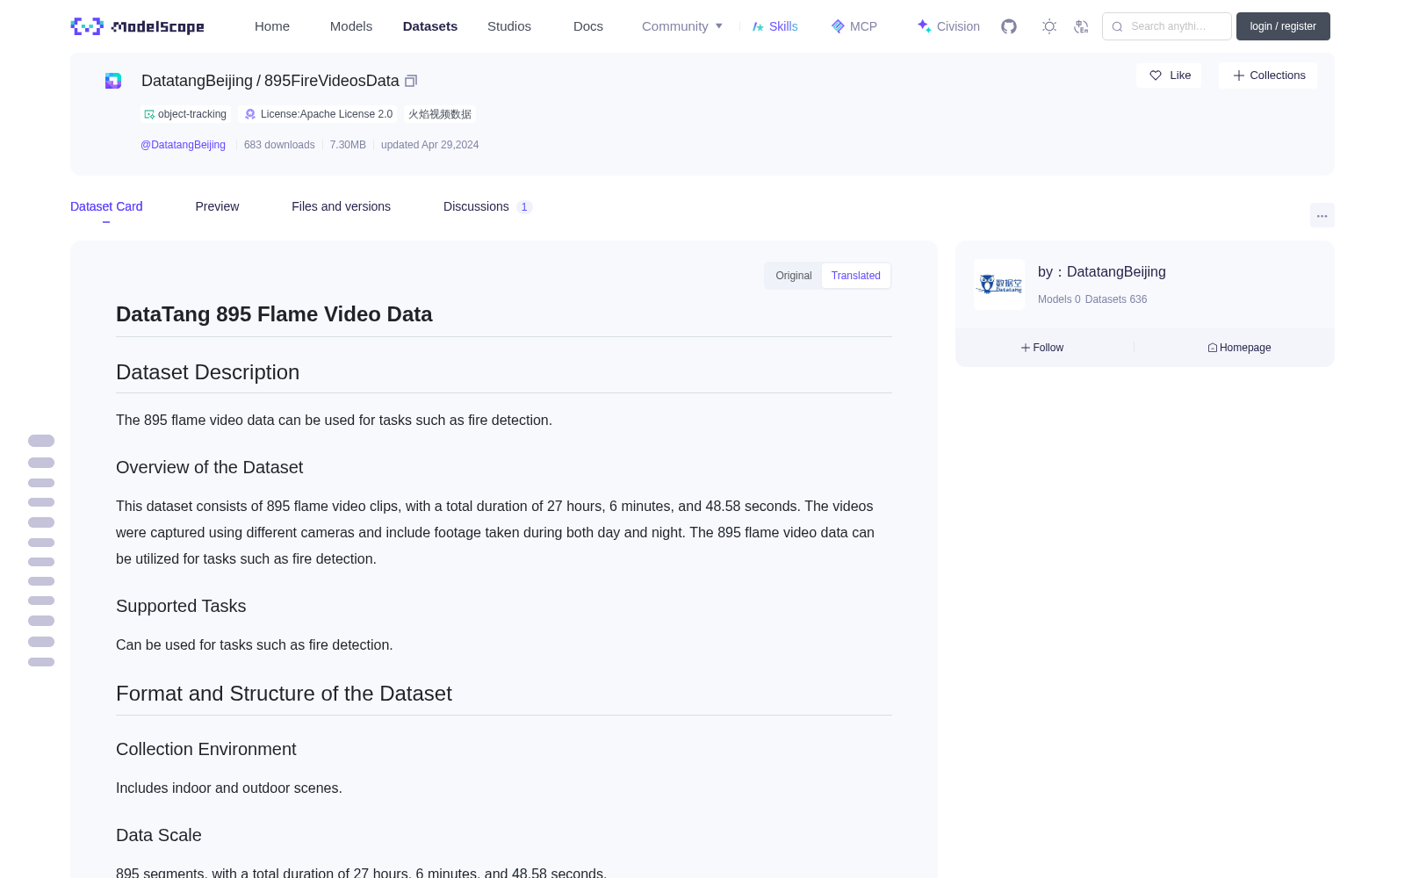Click the Supported Tasks heading
The height and width of the screenshot is (878, 1405).
[x=181, y=607]
